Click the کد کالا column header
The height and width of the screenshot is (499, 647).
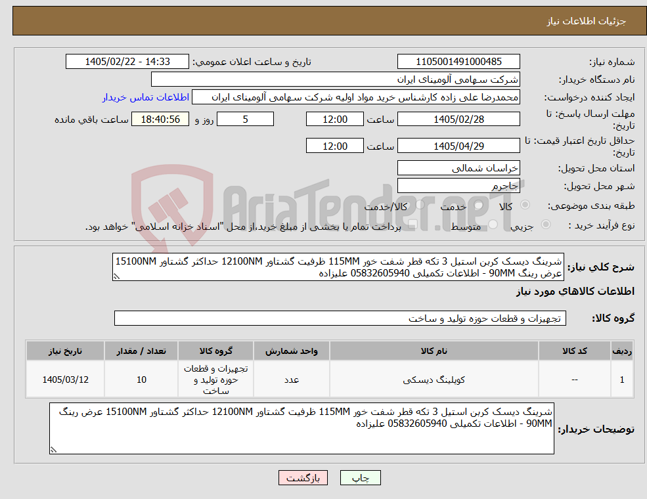click(x=575, y=351)
